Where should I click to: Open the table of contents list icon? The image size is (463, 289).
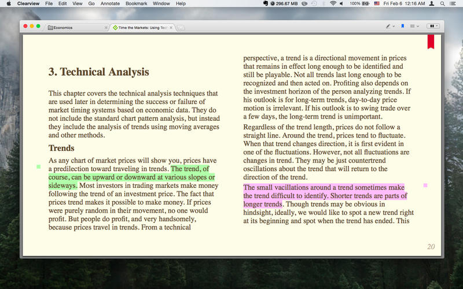point(413,26)
